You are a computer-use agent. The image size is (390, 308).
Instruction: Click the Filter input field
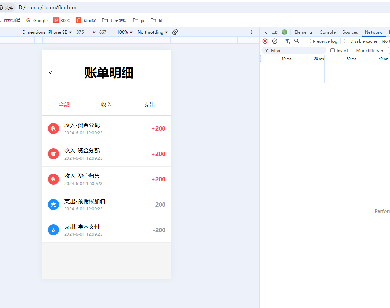point(294,50)
